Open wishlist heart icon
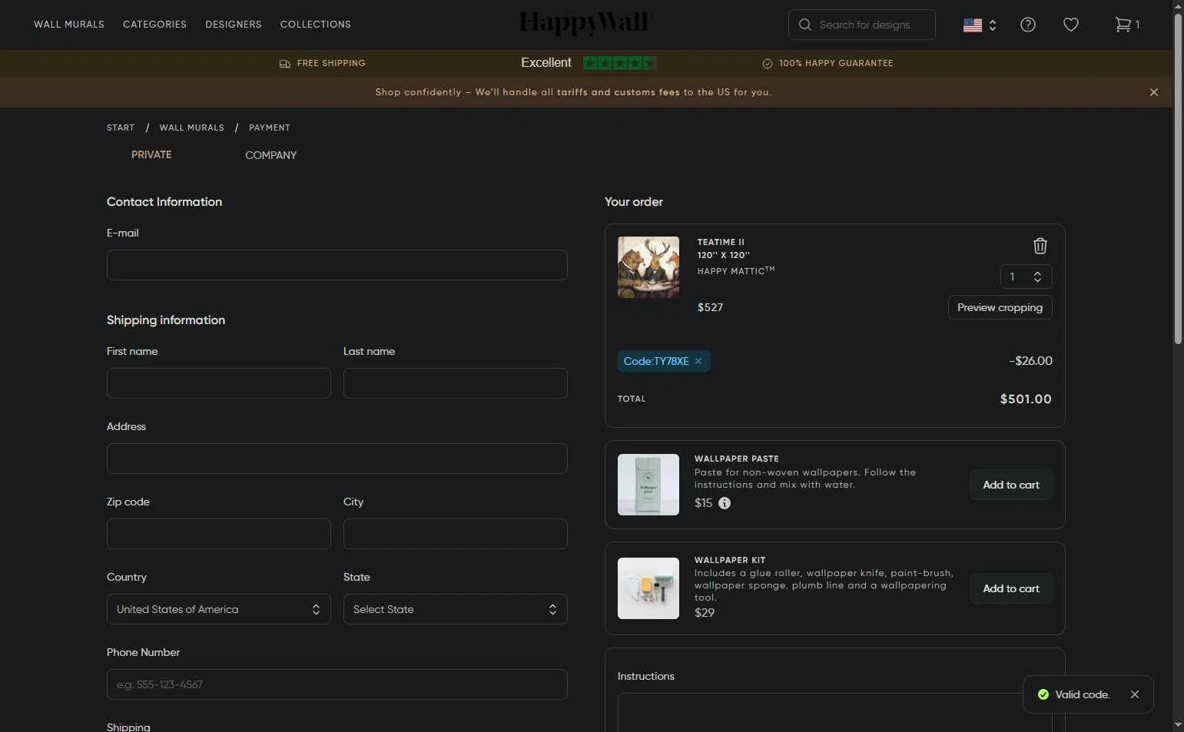The width and height of the screenshot is (1184, 732). (x=1070, y=25)
